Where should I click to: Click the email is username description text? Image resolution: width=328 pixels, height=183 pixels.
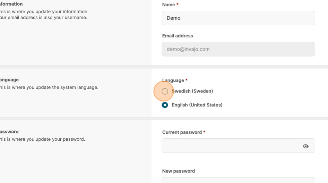[43, 17]
